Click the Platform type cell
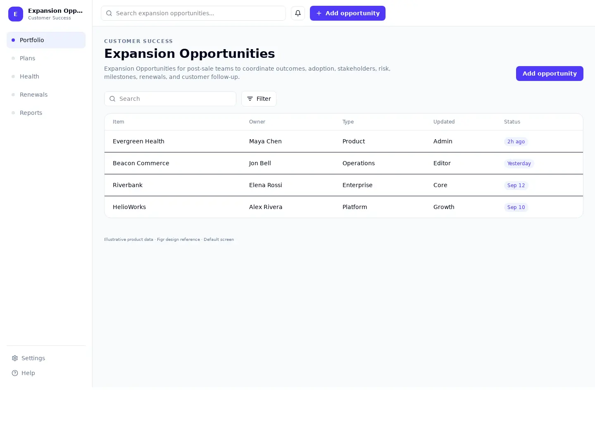595x423 pixels. [355, 207]
